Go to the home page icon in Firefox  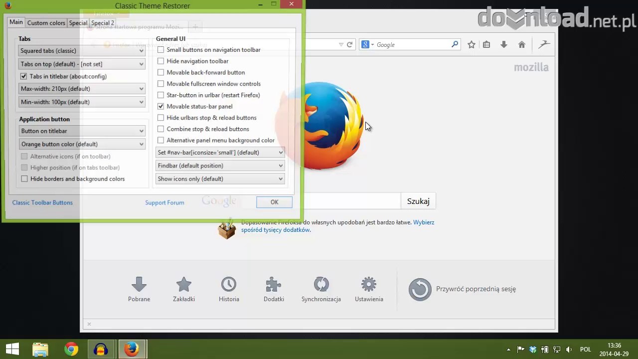(522, 45)
